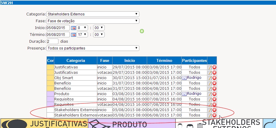276x128 pixels.
Task: Open the Categoria dropdown
Action: pyautogui.click(x=92, y=14)
